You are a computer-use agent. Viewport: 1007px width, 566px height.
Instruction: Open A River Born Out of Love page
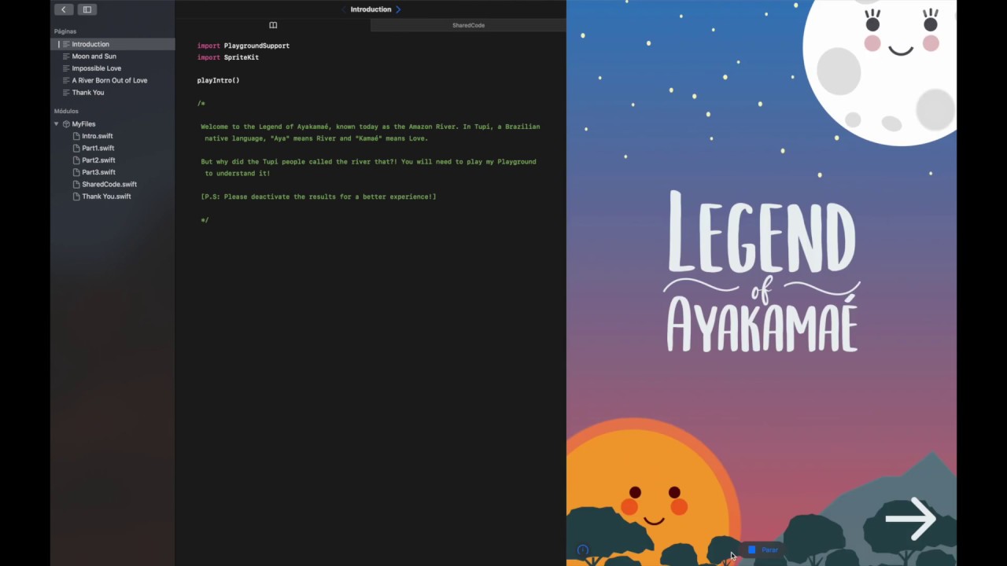tap(113, 80)
